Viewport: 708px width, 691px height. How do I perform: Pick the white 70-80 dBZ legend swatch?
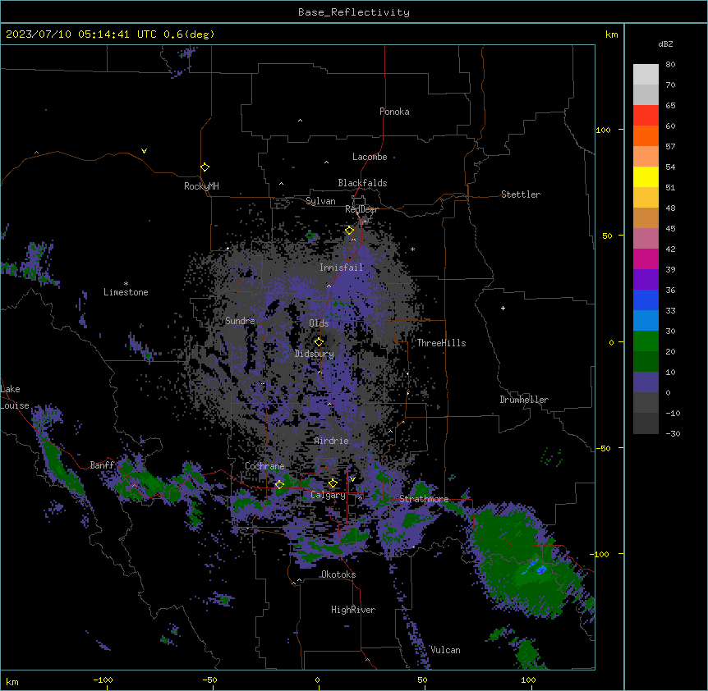tap(646, 74)
